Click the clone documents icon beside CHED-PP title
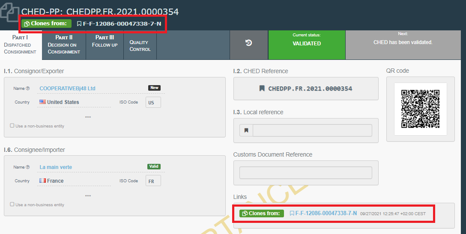Image resolution: width=466 pixels, height=234 pixels. coord(9,12)
